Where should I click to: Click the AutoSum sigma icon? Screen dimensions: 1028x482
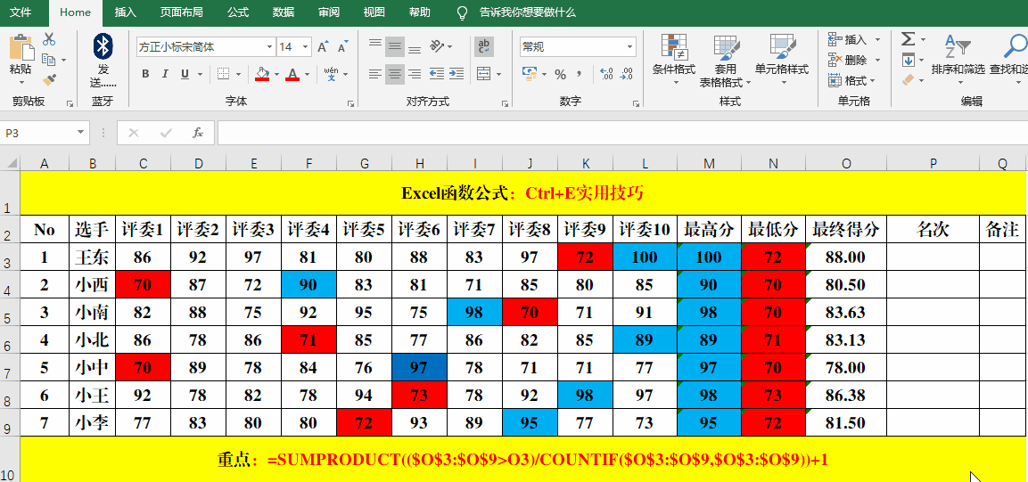pos(908,39)
